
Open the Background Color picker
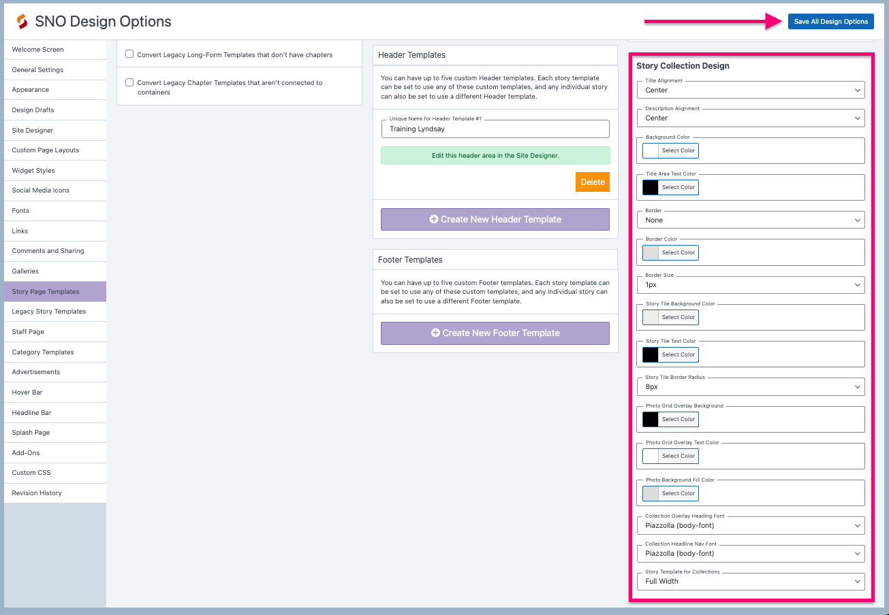pyautogui.click(x=677, y=150)
